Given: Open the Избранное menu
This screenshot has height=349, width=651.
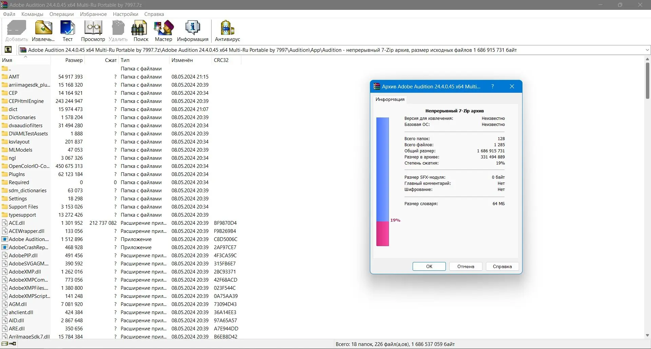Looking at the screenshot, I should point(93,14).
